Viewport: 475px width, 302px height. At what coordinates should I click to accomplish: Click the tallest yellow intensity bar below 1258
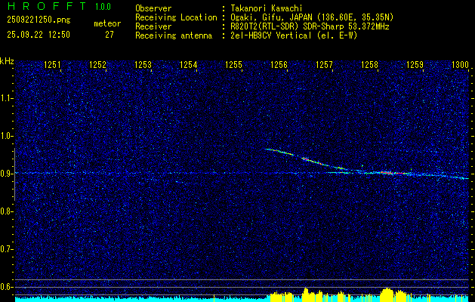click(387, 294)
